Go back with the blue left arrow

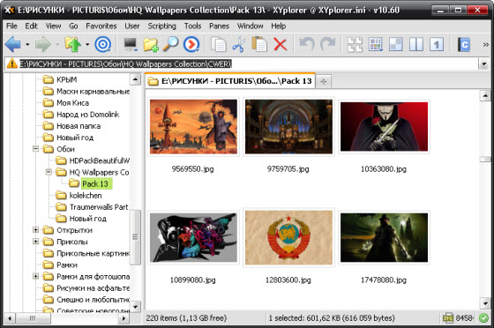coord(13,44)
